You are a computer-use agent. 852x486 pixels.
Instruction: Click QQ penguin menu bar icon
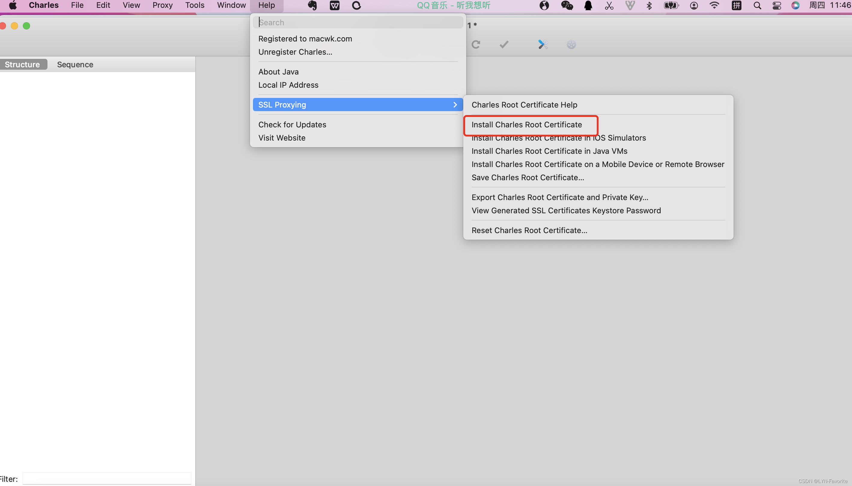(x=588, y=5)
